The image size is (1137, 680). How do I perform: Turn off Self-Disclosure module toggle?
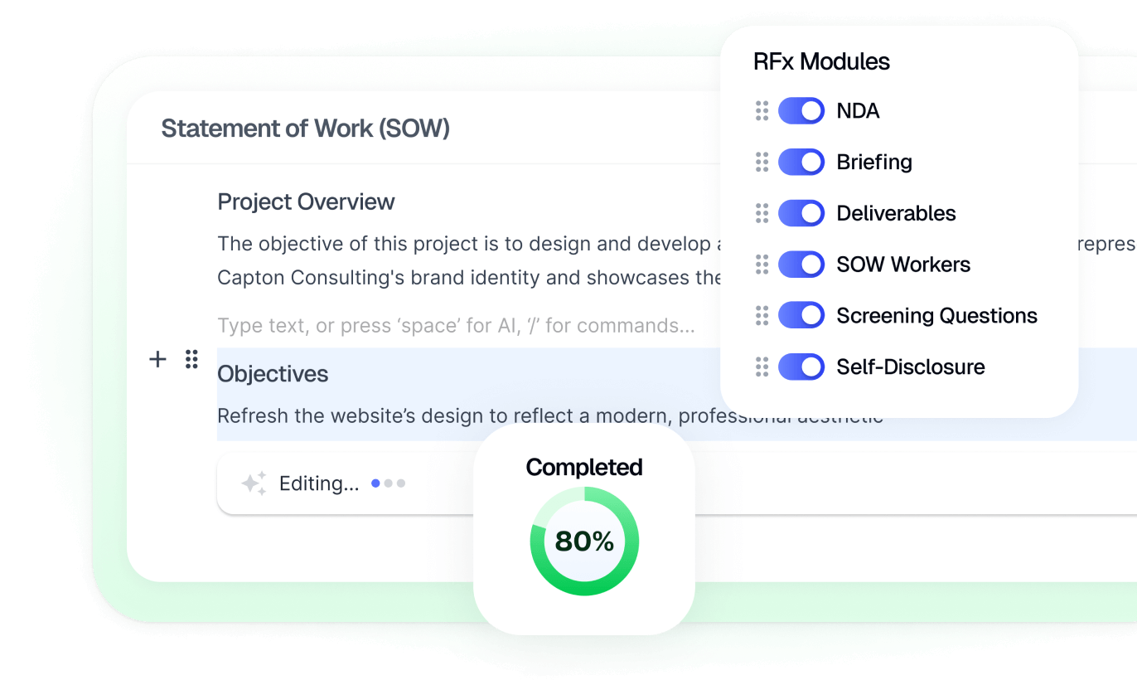tap(801, 367)
